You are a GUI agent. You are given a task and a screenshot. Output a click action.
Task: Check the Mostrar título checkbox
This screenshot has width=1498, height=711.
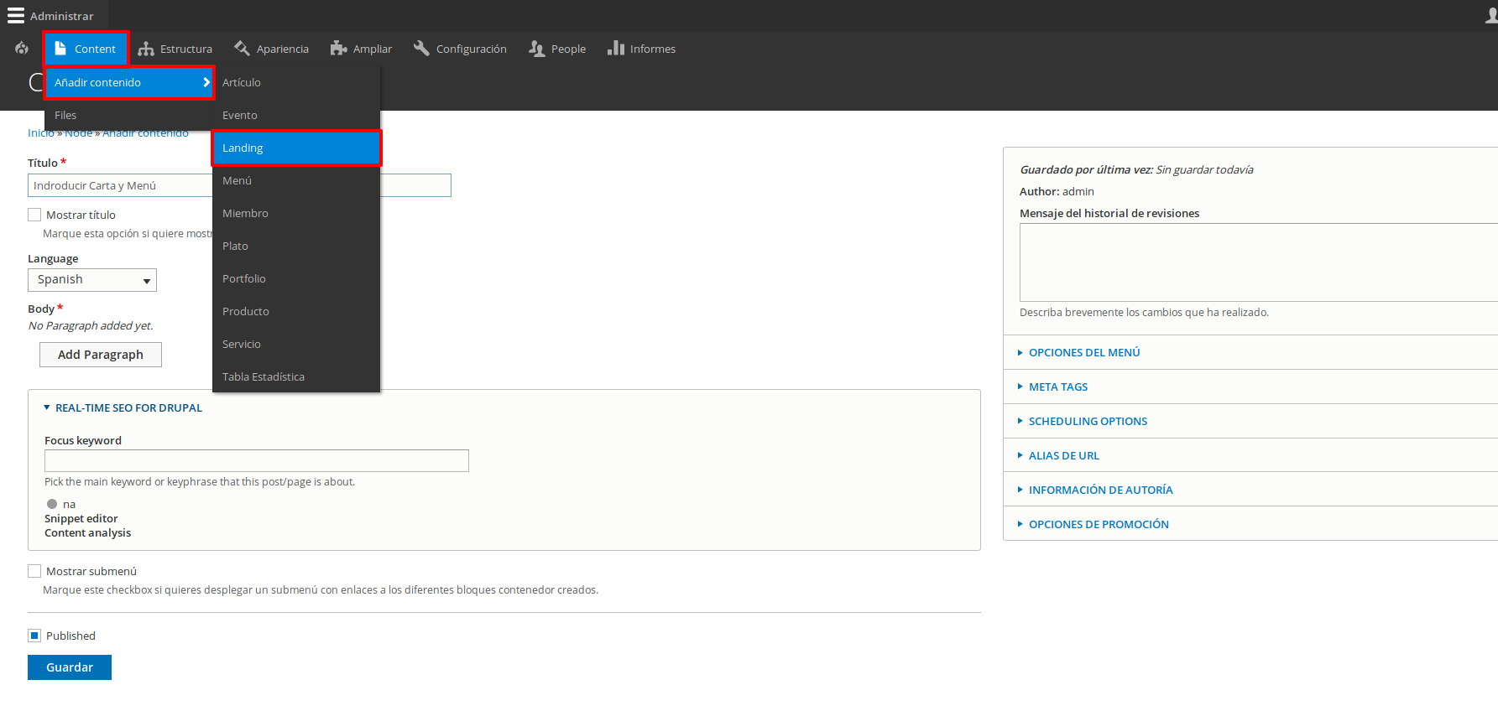click(34, 215)
